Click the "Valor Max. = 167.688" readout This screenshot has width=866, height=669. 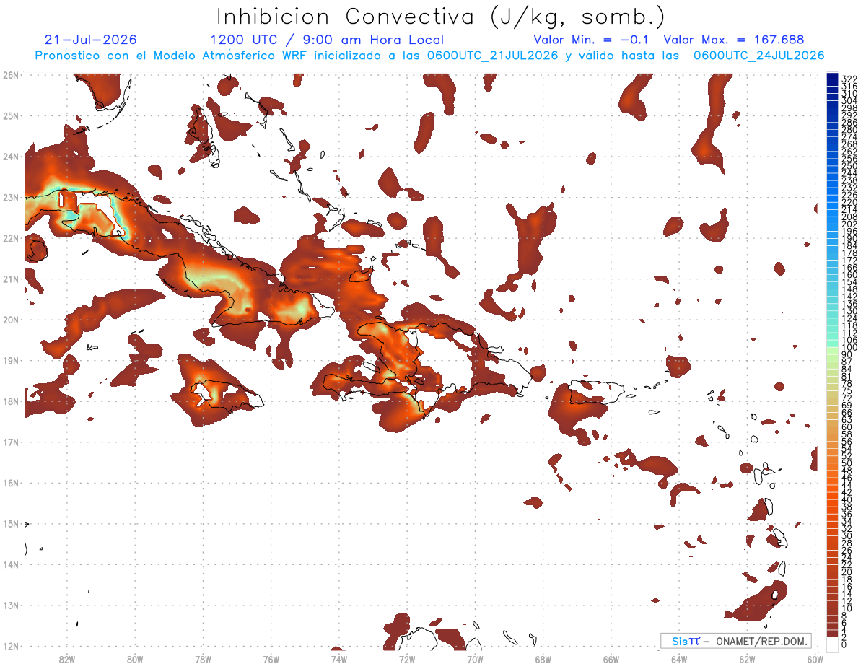tap(734, 40)
